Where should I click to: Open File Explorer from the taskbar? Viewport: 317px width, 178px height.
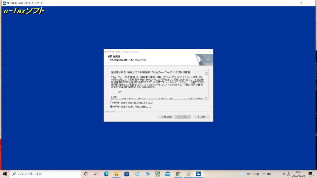(116, 174)
